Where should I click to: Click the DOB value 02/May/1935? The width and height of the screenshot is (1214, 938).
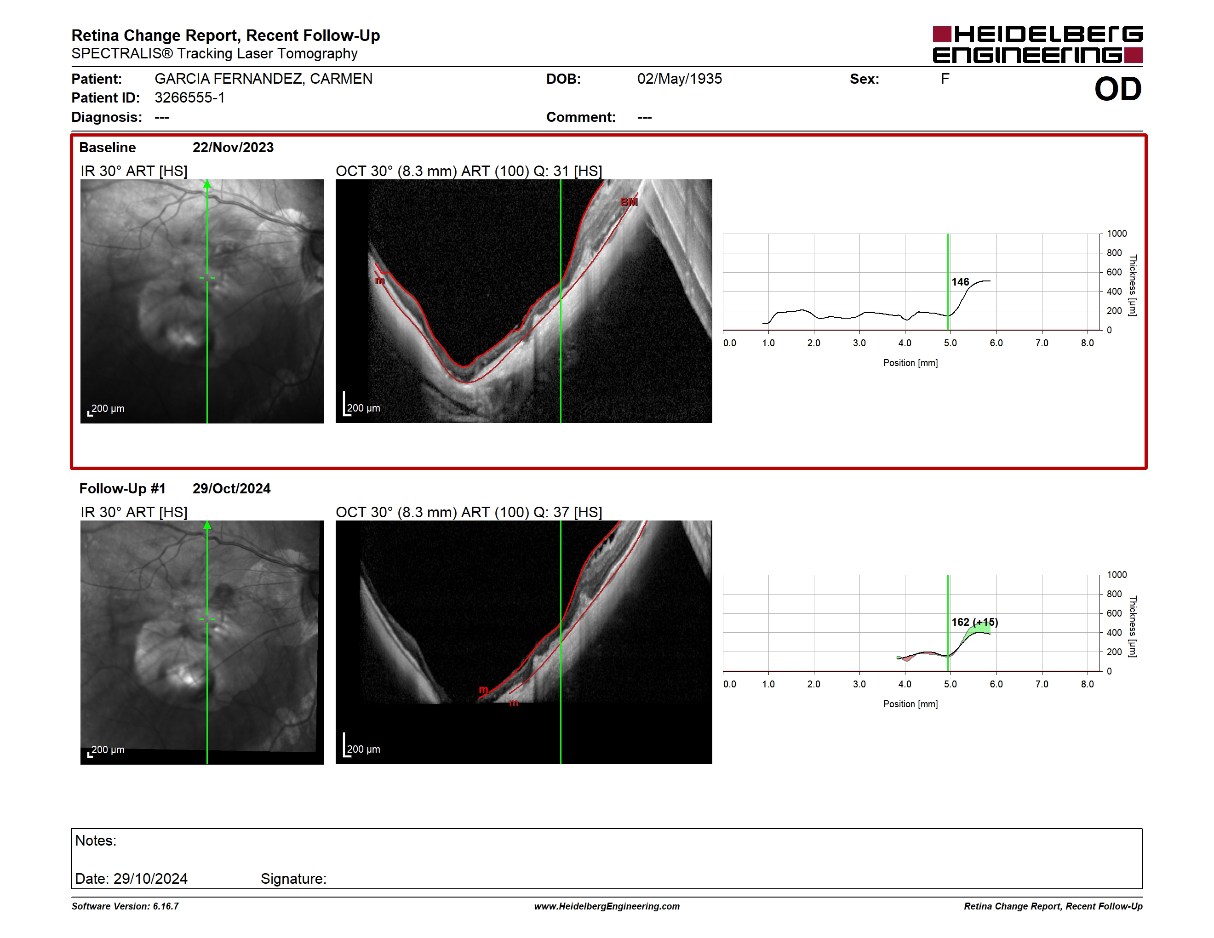[x=679, y=79]
